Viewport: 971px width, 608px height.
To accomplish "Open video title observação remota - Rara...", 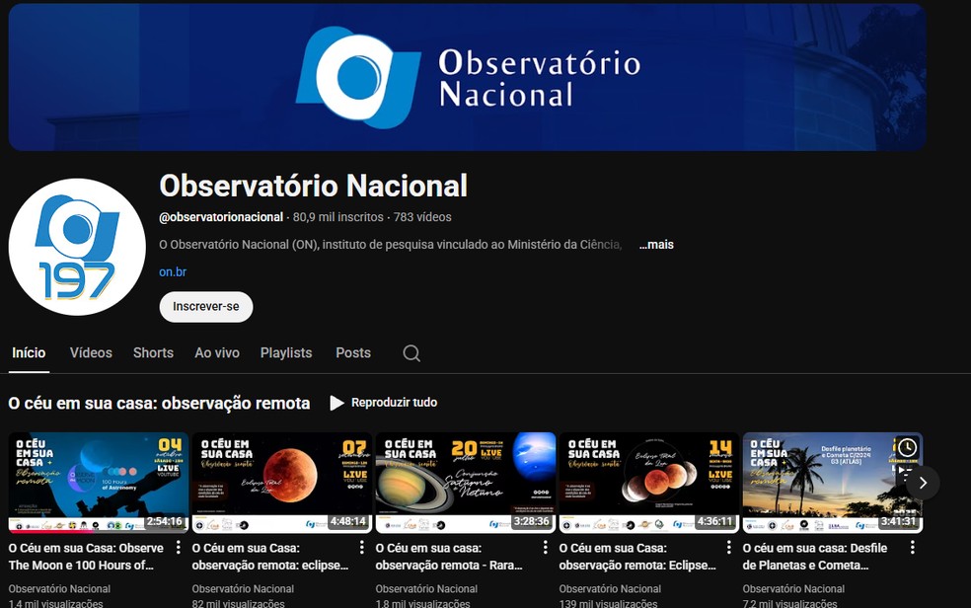I will [449, 557].
